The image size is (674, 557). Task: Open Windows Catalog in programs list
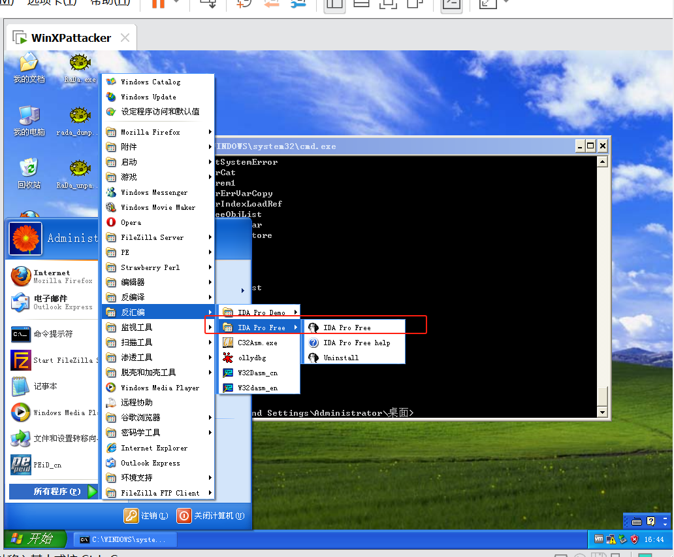(x=158, y=82)
